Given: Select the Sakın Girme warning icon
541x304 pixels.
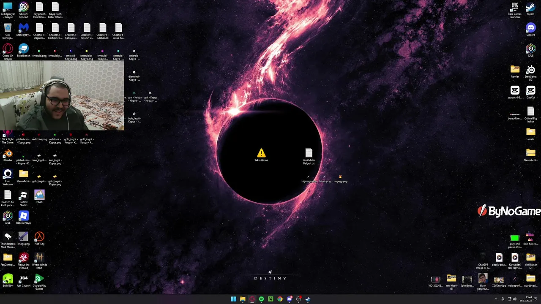Looking at the screenshot, I should pyautogui.click(x=261, y=155).
